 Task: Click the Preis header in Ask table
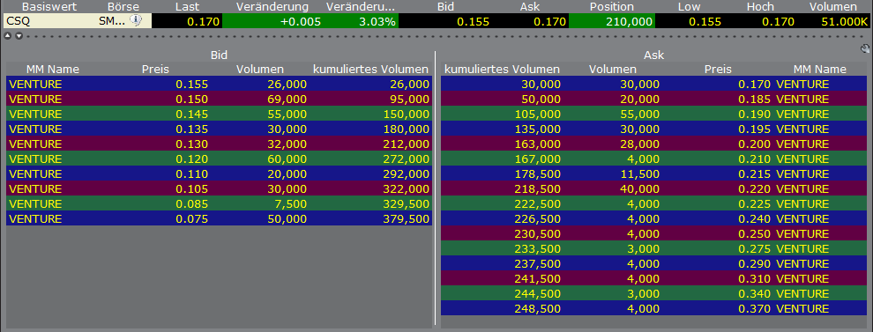[x=718, y=70]
